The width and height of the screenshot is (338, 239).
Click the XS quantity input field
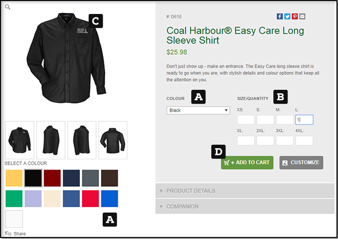click(x=246, y=120)
